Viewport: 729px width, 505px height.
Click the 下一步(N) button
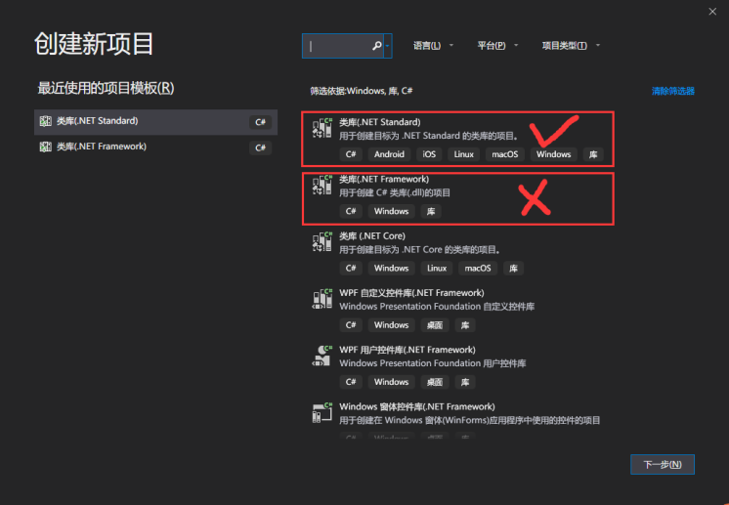662,464
